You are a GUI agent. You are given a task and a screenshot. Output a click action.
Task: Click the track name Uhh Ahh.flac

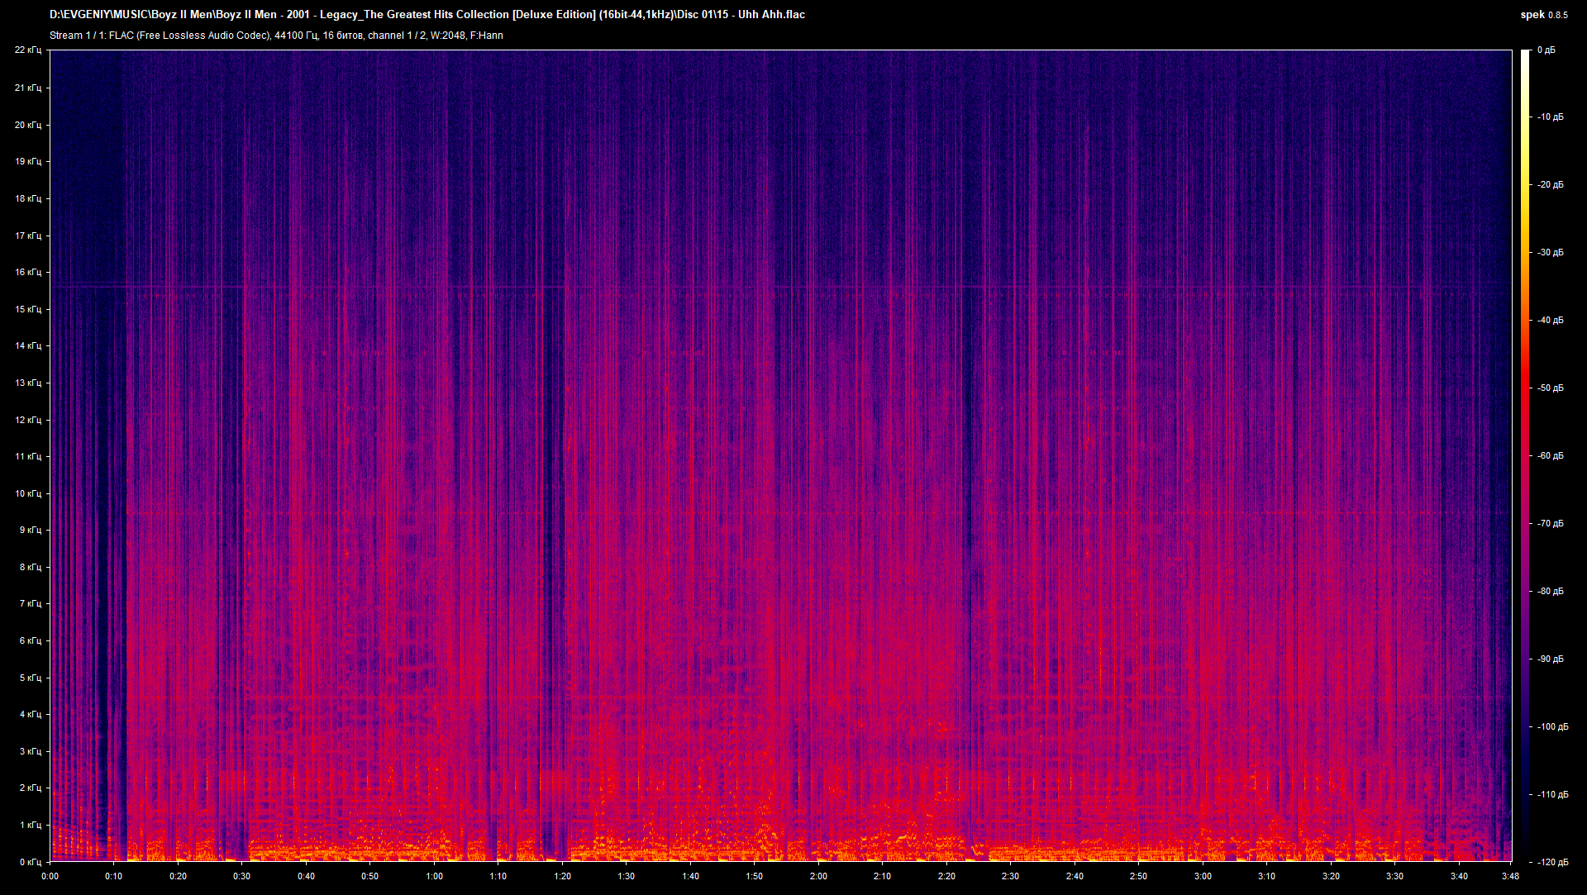pos(769,14)
